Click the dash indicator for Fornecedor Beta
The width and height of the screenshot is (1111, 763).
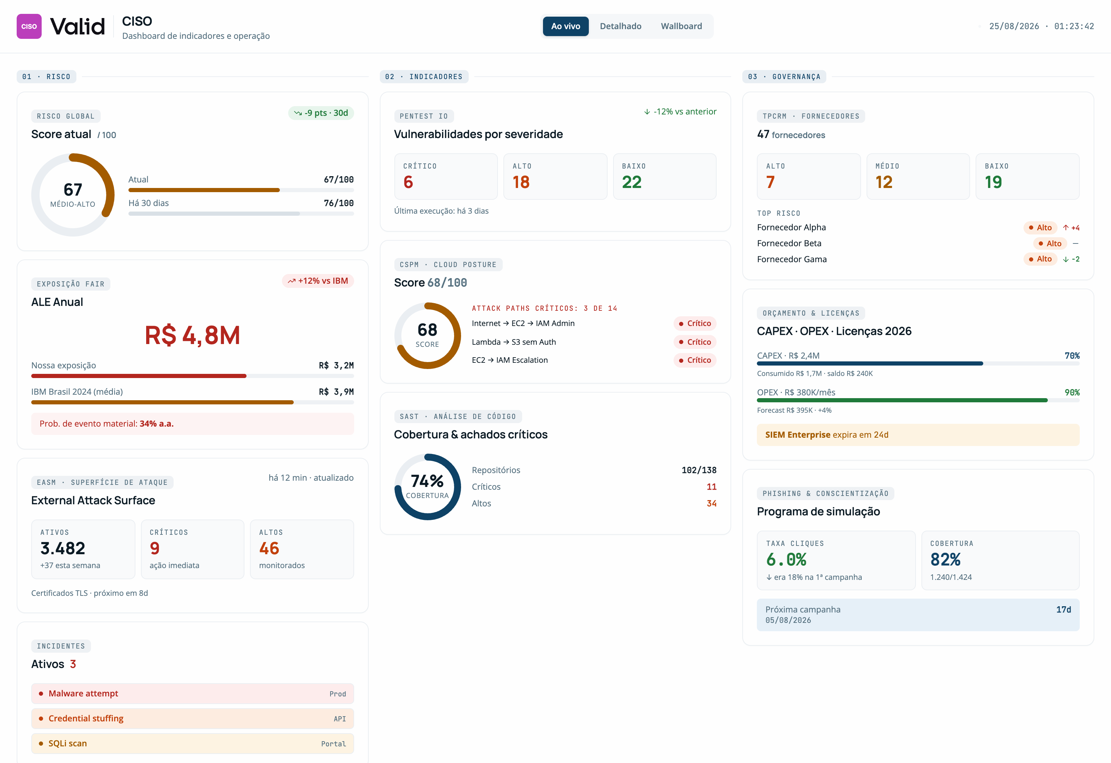(1075, 243)
